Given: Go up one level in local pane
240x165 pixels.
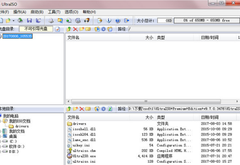Looking at the screenshot, I should pos(69,109).
